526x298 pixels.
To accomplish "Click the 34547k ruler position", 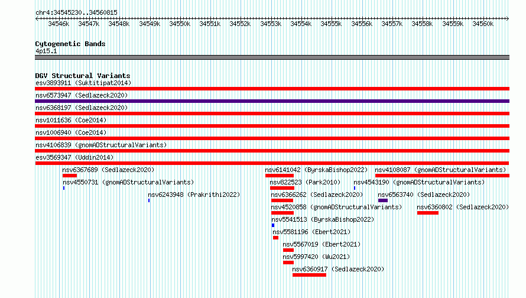I will point(89,24).
